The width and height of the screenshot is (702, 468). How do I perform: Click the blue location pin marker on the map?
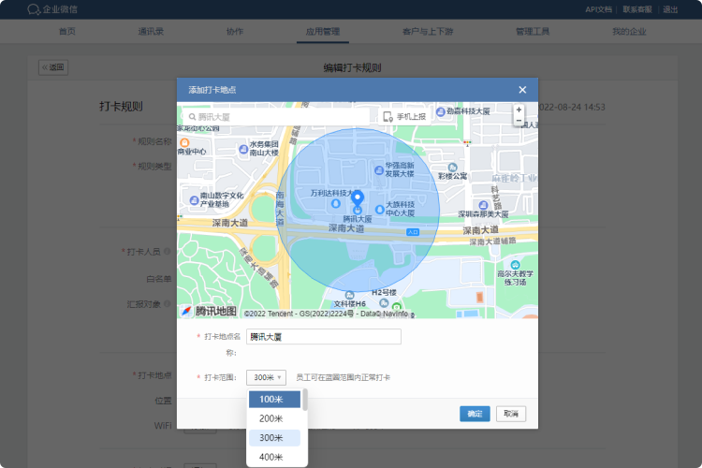tap(358, 197)
